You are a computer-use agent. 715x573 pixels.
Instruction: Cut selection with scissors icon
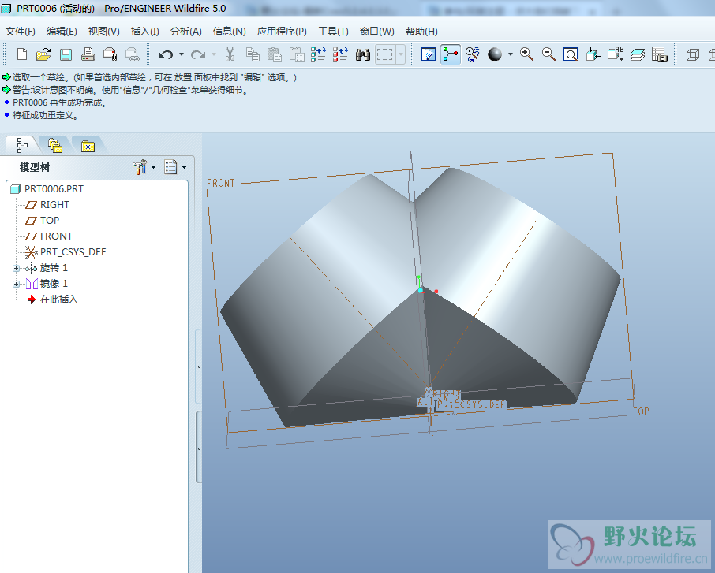[230, 54]
